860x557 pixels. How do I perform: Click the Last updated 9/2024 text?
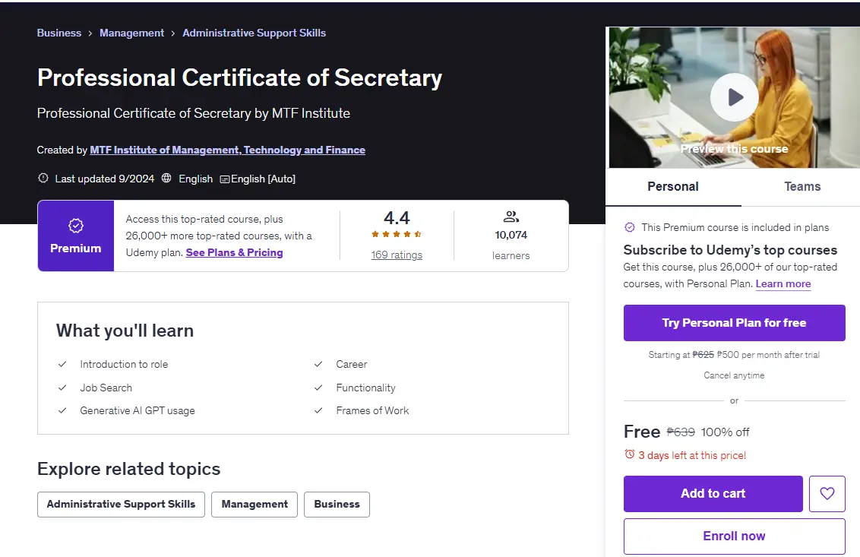[x=105, y=179]
